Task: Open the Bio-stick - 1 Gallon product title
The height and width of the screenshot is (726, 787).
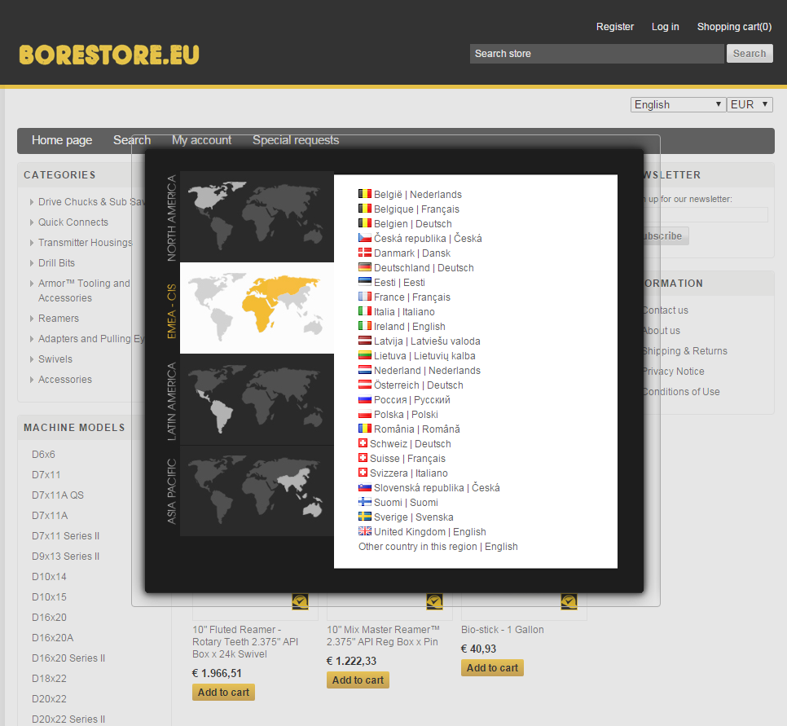Action: click(x=503, y=630)
